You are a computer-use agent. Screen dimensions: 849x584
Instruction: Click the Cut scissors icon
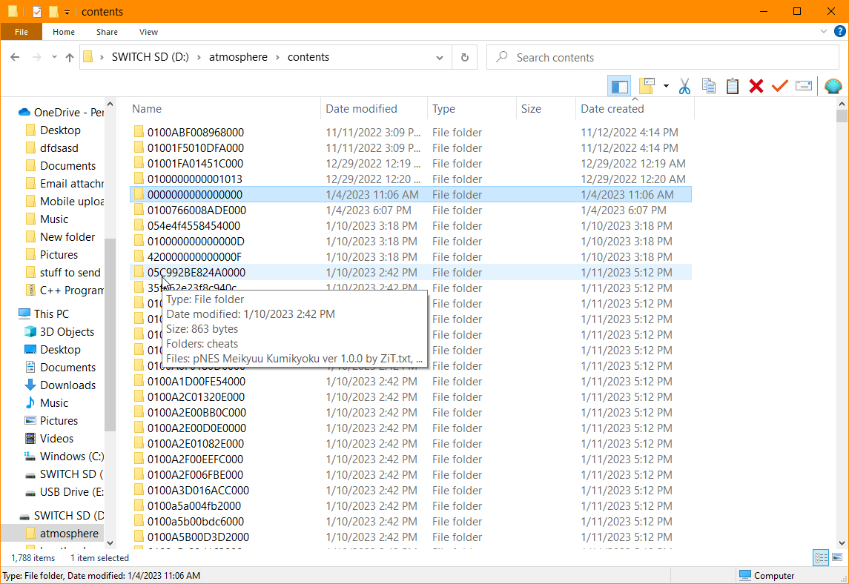(x=685, y=86)
